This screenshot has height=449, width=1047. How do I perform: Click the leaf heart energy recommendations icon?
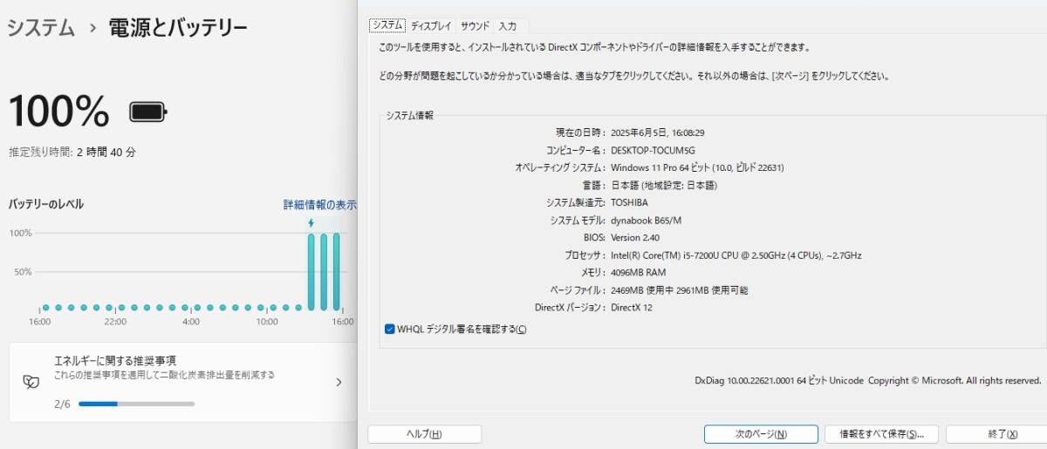tap(31, 382)
